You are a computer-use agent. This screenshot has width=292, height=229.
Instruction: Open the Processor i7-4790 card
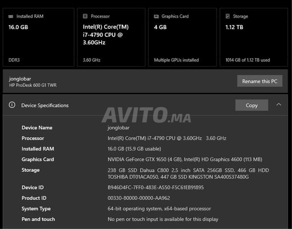pos(111,37)
